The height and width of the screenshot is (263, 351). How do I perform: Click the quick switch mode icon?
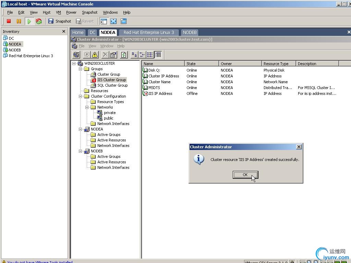click(x=123, y=21)
